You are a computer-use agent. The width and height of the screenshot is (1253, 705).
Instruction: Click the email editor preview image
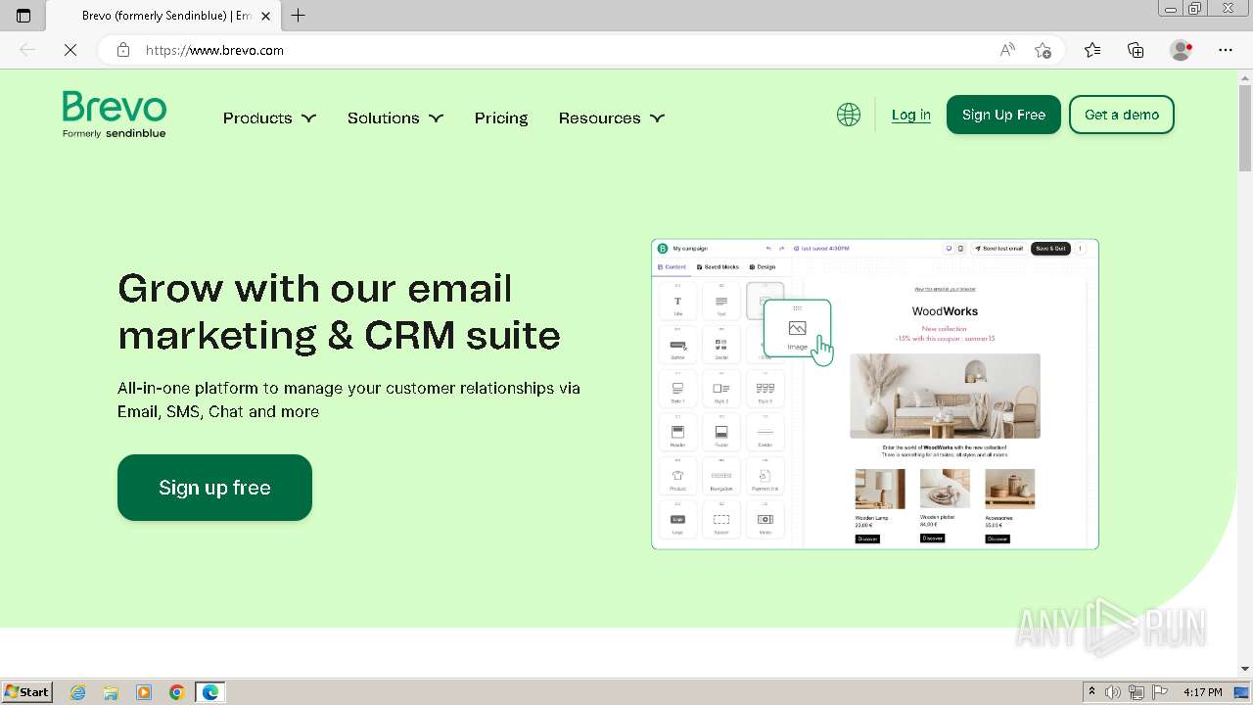[x=875, y=394]
